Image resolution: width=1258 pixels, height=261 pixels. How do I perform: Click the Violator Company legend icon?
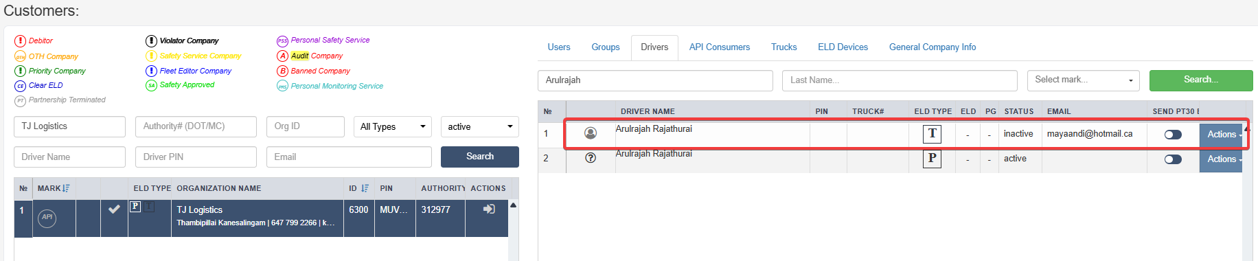click(x=151, y=41)
